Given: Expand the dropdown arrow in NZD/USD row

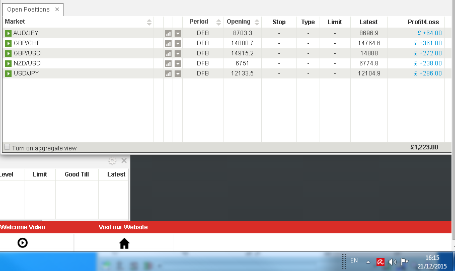Looking at the screenshot, I should (x=178, y=63).
